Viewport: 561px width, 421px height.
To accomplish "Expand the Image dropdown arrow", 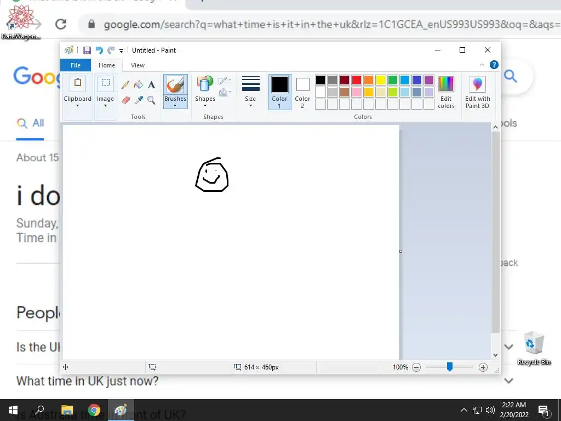I will [106, 106].
